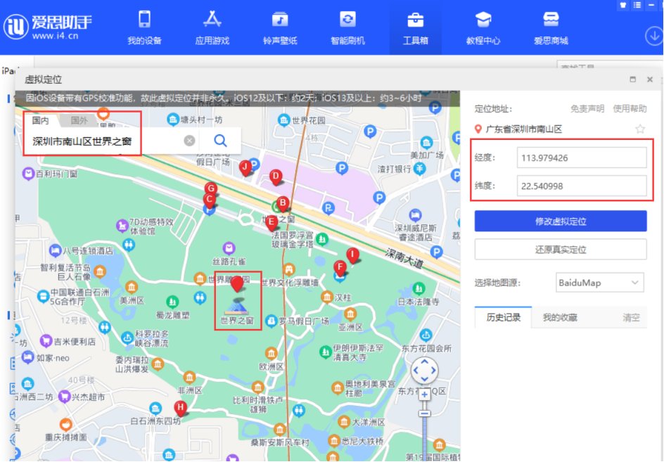This screenshot has width=664, height=462.
Task: Click the 东方花园会所 map icon
Action: coord(426,335)
